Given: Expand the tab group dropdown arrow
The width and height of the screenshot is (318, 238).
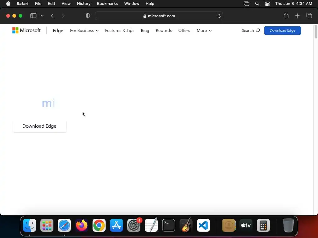Looking at the screenshot, I should pos(42,16).
